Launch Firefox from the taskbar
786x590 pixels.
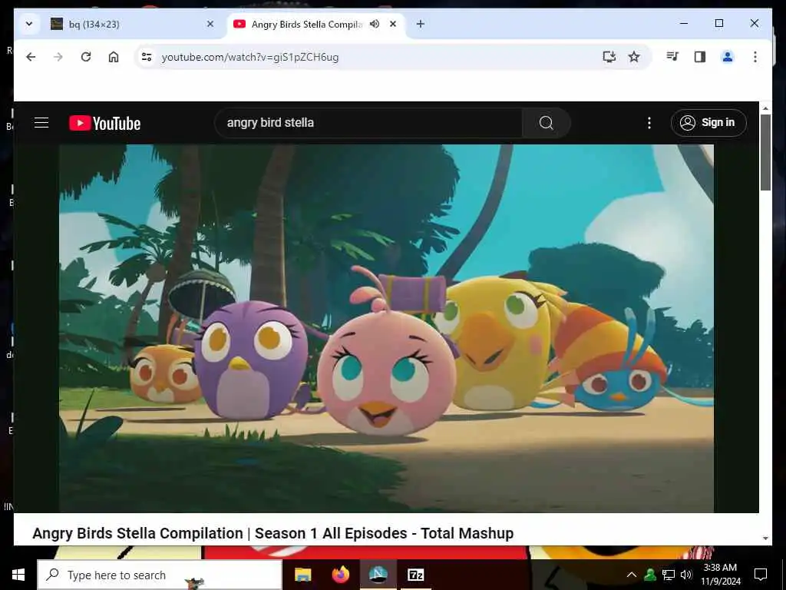(x=341, y=575)
